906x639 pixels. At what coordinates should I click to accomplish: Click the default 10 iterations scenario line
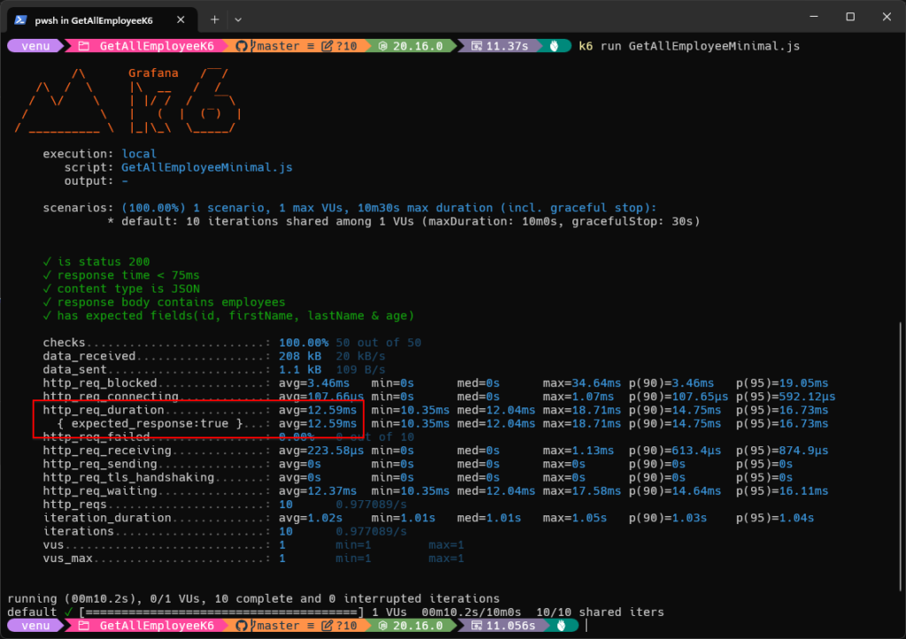pyautogui.click(x=403, y=222)
